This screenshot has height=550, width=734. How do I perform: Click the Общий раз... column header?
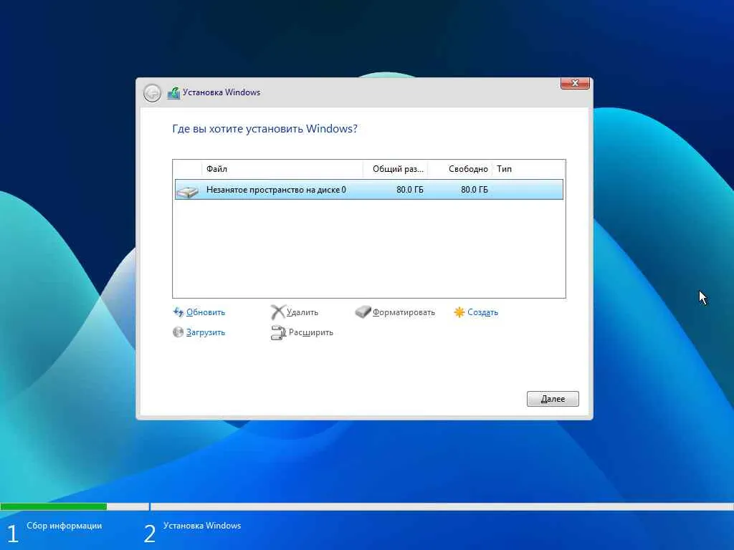396,169
